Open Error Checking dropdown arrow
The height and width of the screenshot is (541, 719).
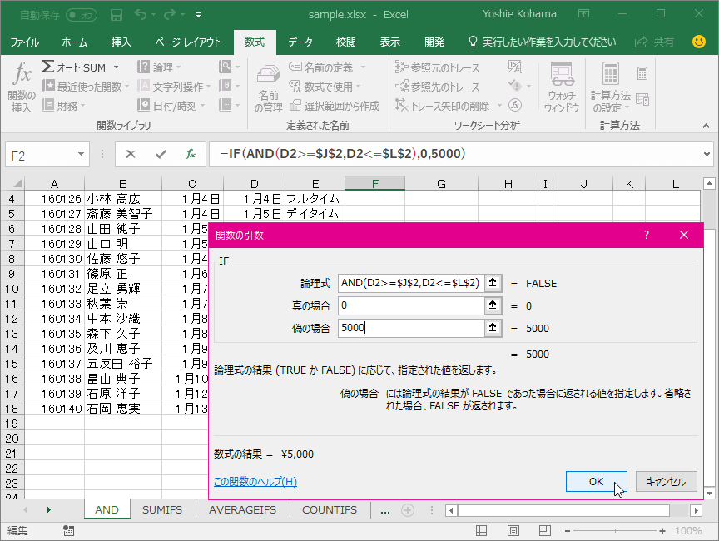pos(528,86)
